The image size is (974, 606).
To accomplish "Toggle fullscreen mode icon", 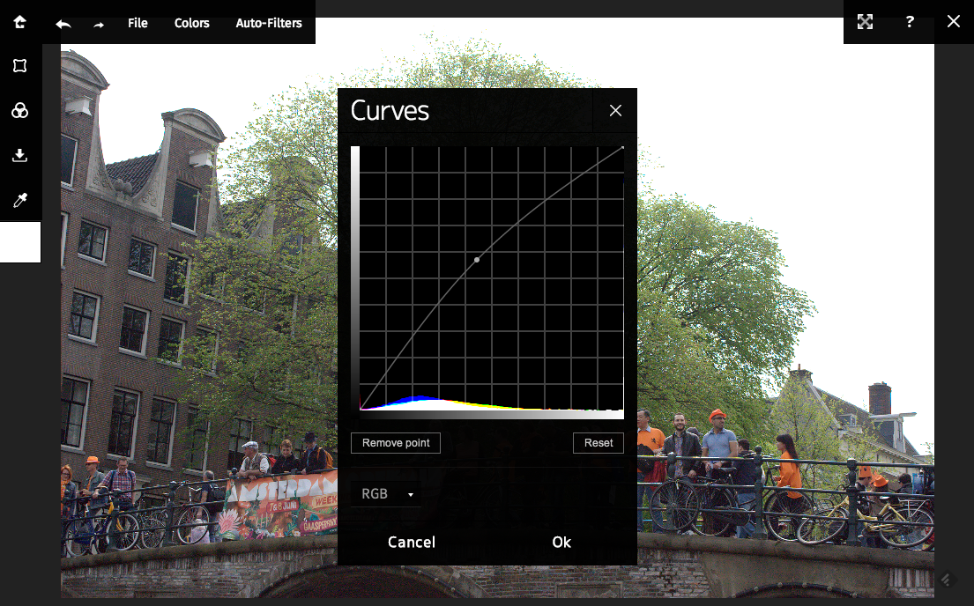I will [x=866, y=22].
